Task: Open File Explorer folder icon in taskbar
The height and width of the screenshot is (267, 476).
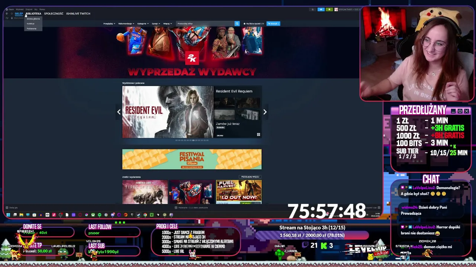Action: pos(21,215)
